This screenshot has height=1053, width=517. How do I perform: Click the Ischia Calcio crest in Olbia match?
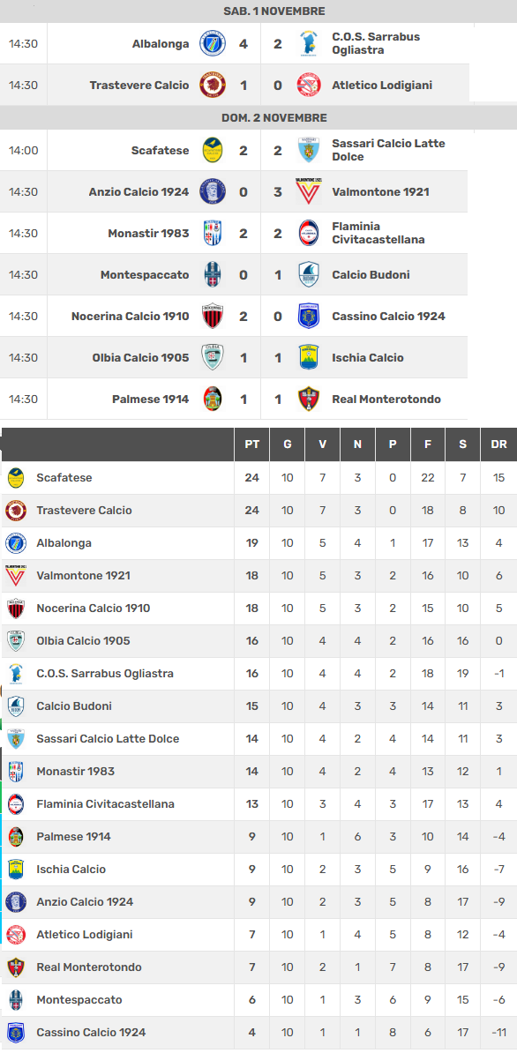click(308, 357)
